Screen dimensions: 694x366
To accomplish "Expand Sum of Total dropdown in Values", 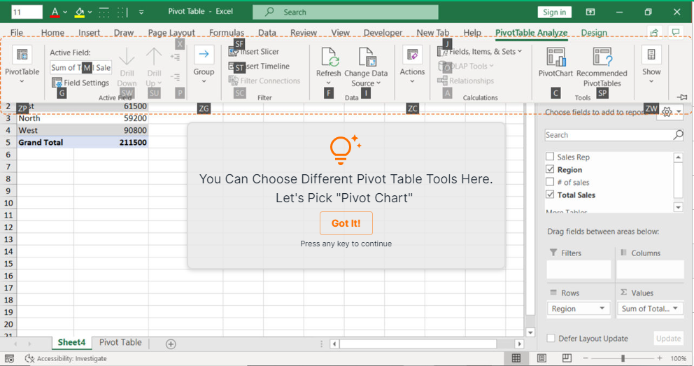I will [675, 308].
